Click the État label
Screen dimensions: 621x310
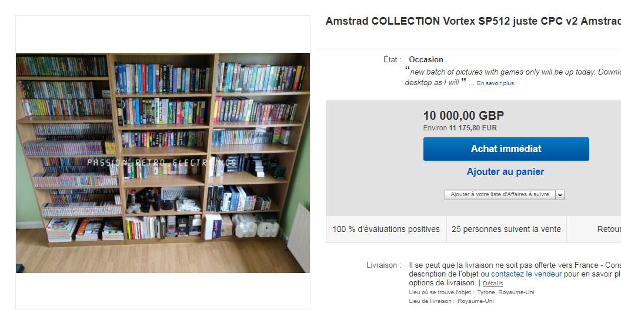pos(392,60)
